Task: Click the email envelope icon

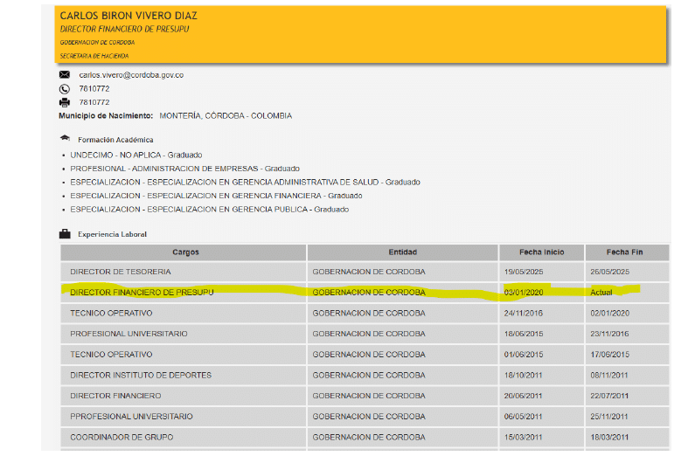Action: point(65,74)
